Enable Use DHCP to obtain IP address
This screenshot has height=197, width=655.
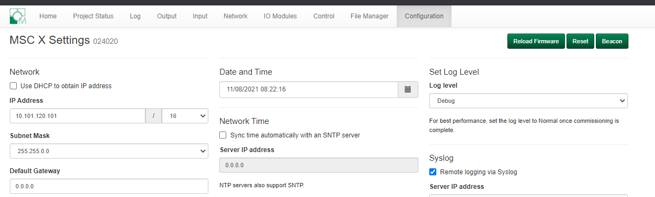(14, 86)
